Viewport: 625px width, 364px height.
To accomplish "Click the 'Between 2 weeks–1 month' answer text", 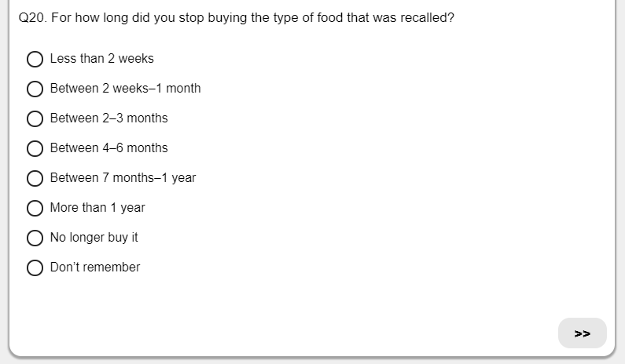I will coord(125,89).
